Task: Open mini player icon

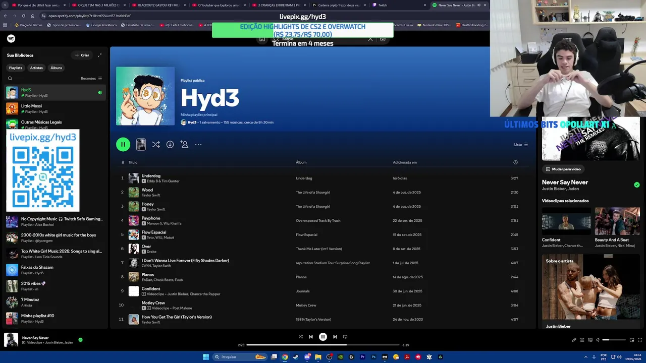Action: (x=631, y=340)
